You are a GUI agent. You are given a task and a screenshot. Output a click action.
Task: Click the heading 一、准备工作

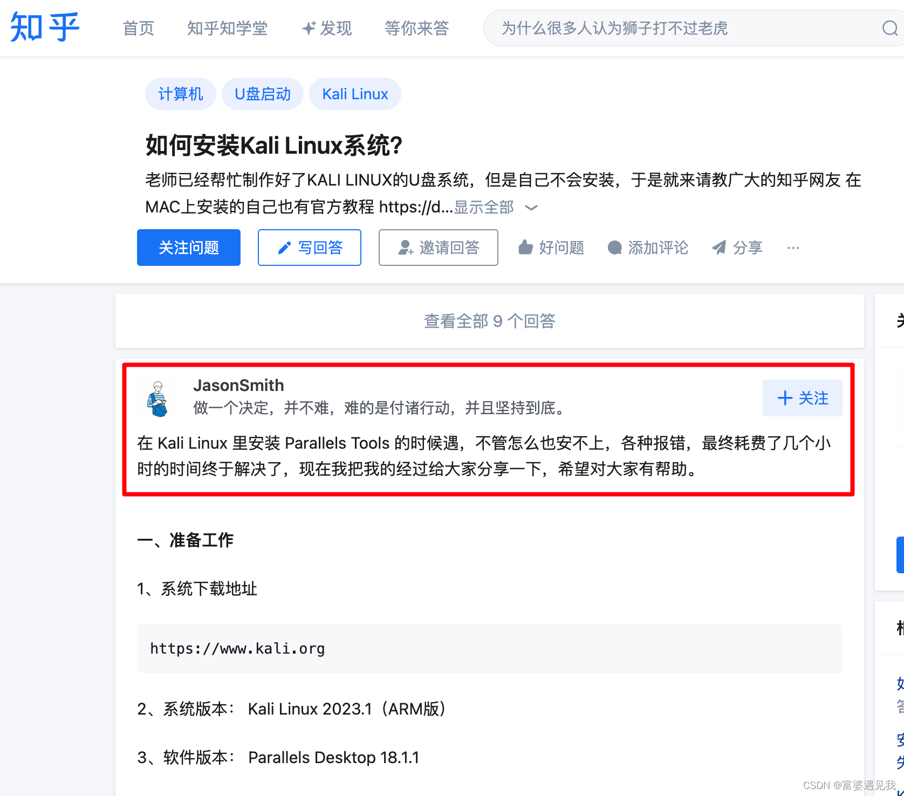click(186, 540)
